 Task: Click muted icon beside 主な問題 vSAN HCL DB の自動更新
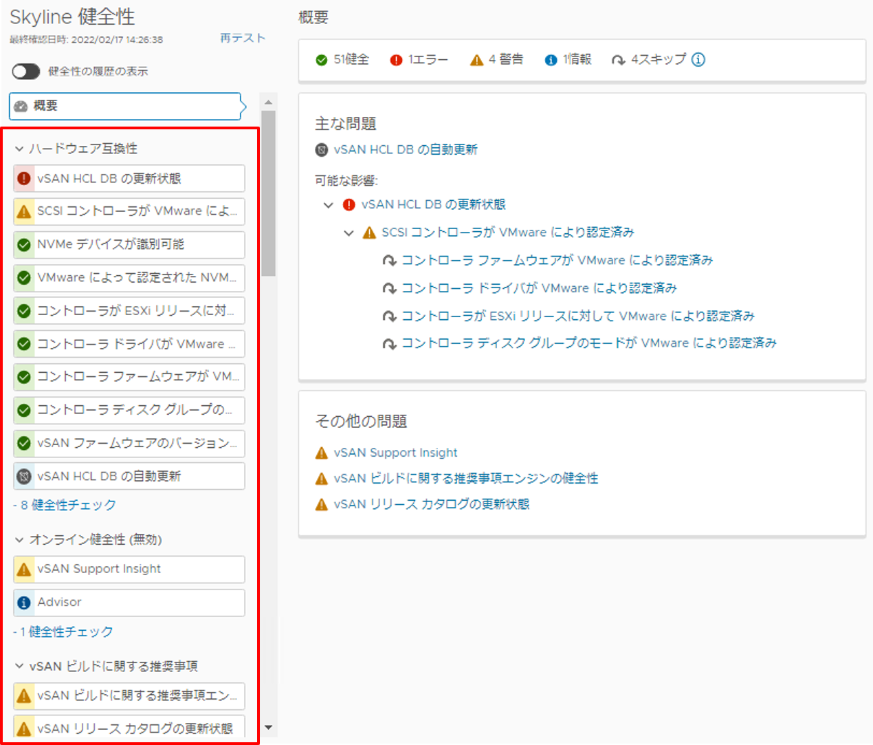[x=321, y=150]
